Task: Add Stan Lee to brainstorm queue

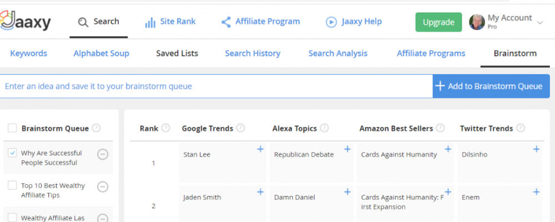Action: tap(260, 149)
